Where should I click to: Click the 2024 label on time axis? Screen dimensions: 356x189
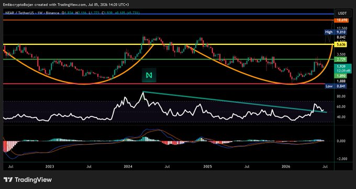128,167
